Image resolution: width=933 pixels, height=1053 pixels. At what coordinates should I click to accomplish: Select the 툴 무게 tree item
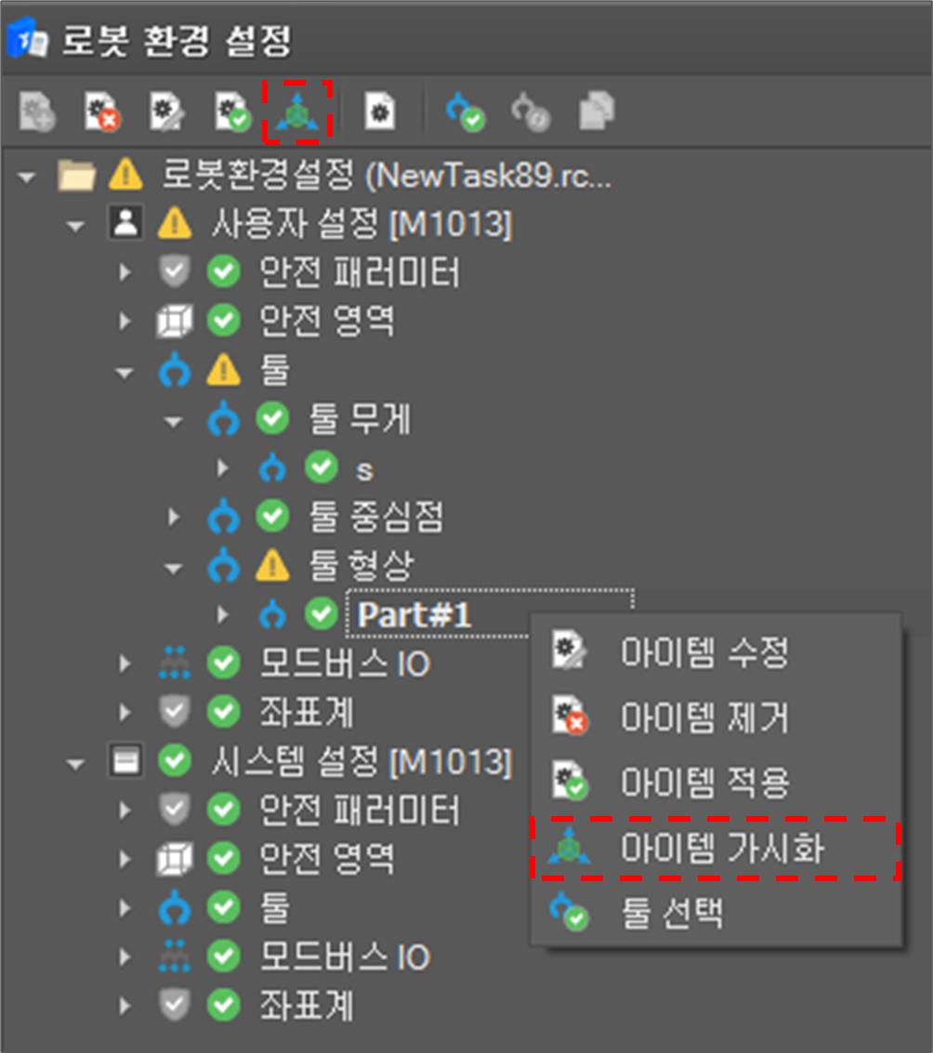(x=359, y=420)
